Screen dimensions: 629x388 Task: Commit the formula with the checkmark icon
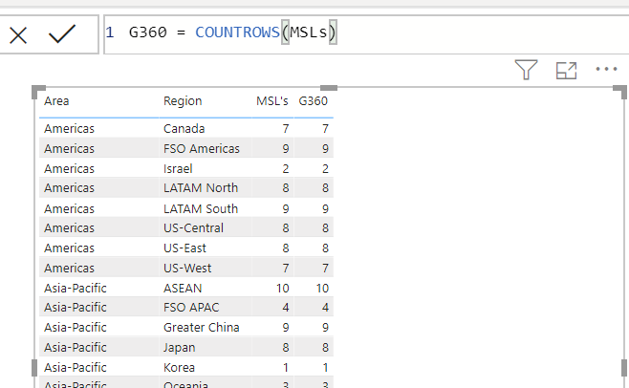pyautogui.click(x=62, y=34)
